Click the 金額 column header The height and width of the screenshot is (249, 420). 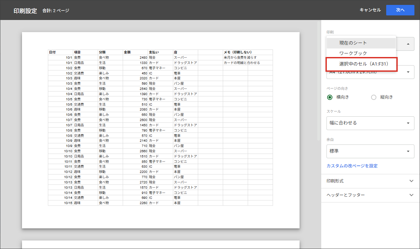pos(135,52)
